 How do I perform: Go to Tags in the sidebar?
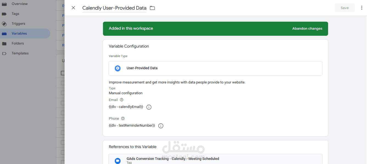[15, 14]
